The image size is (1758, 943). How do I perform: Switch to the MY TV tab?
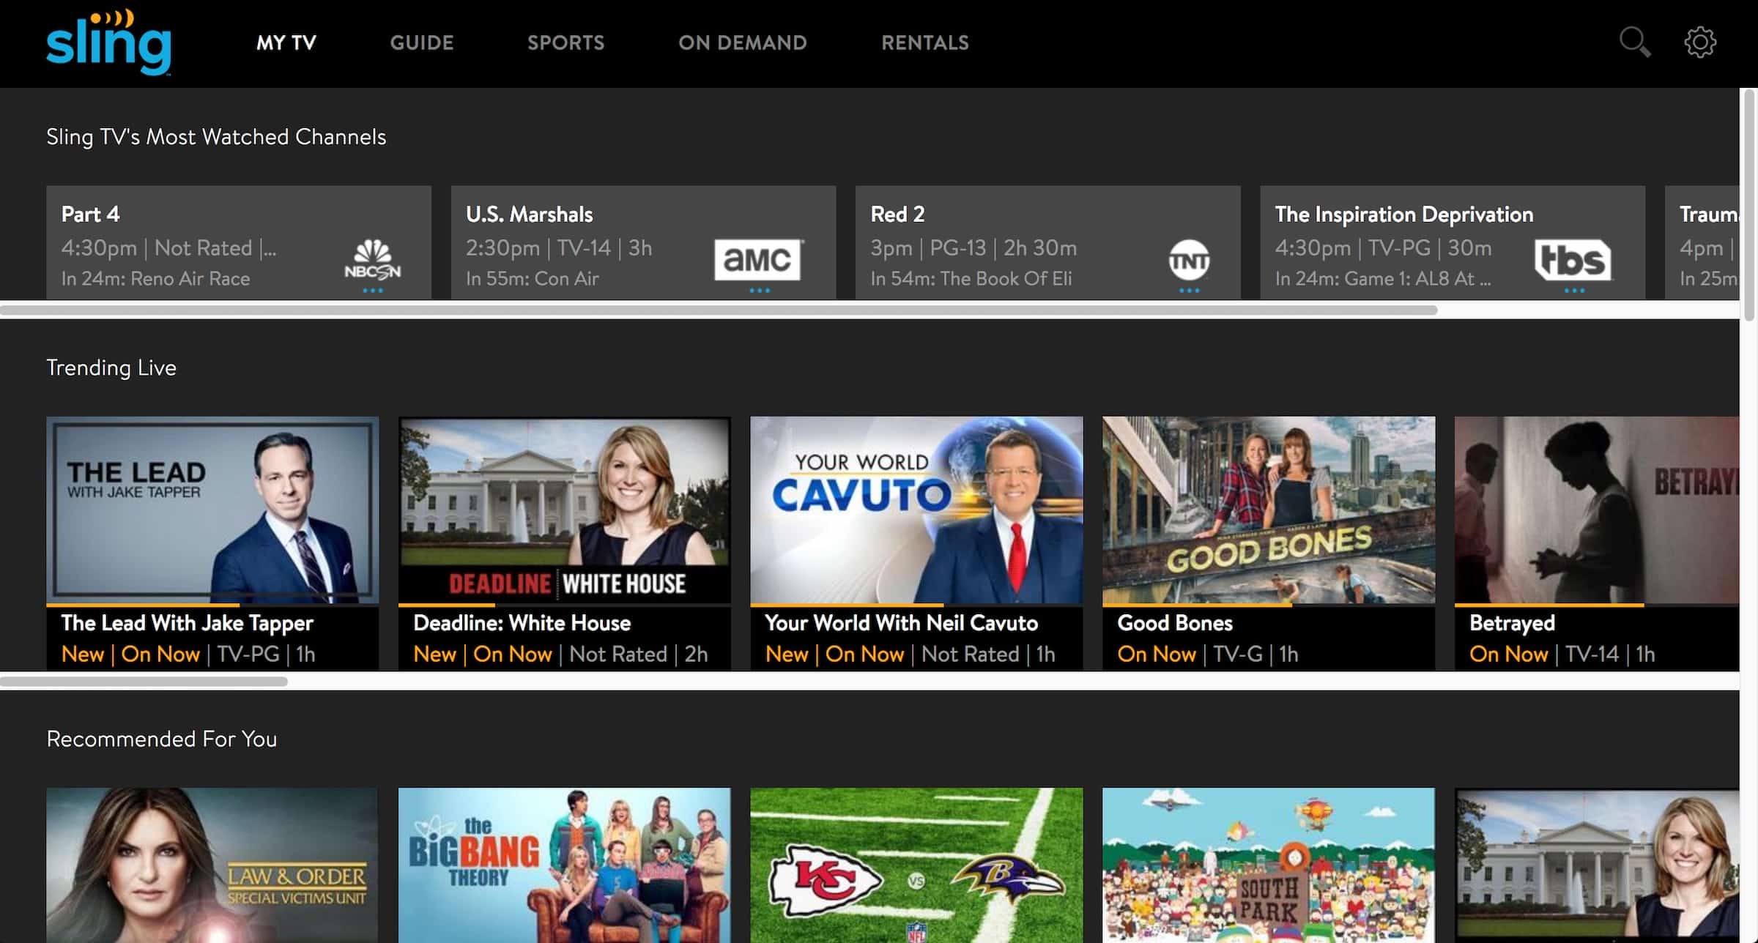[x=286, y=43]
